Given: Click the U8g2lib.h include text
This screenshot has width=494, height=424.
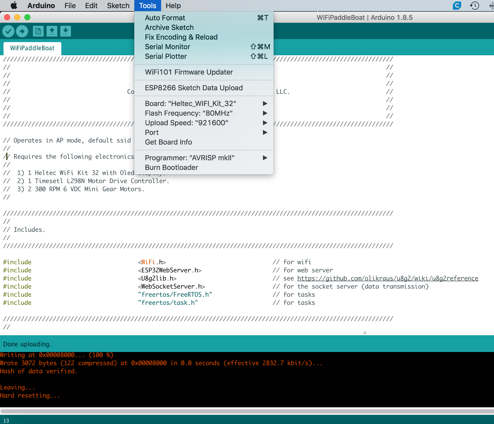Looking at the screenshot, I should [x=157, y=278].
